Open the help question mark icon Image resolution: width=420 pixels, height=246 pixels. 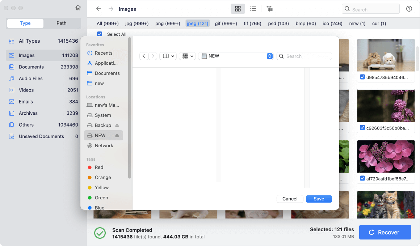409,8
